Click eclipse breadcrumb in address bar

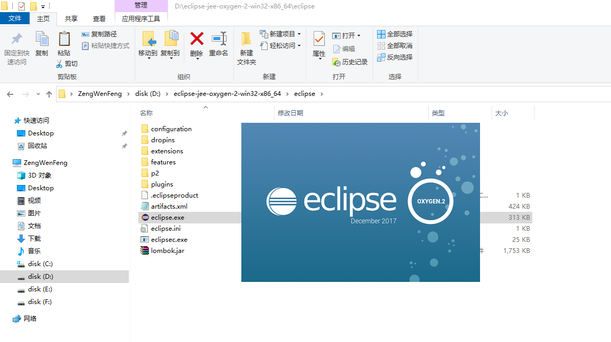pyautogui.click(x=305, y=94)
